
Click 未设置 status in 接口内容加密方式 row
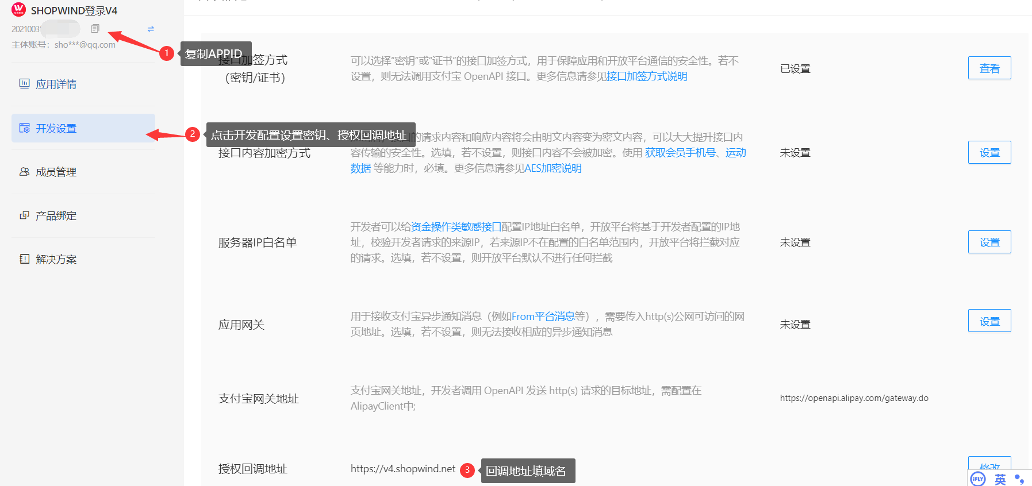[795, 153]
